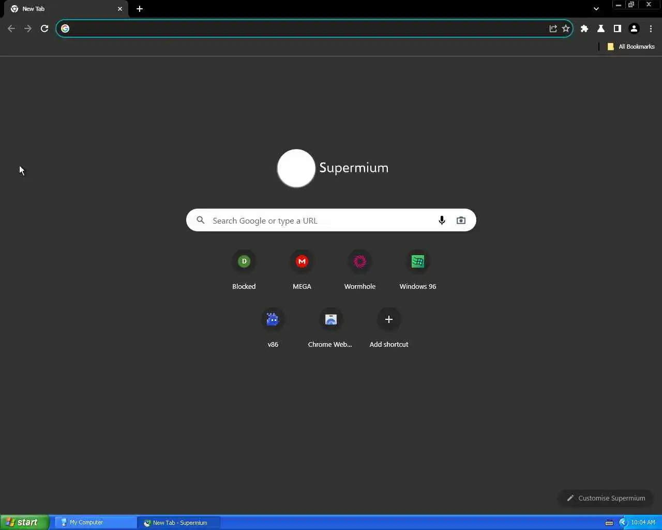
Task: Click the 10:04 AM taskbar clock
Action: click(x=643, y=523)
